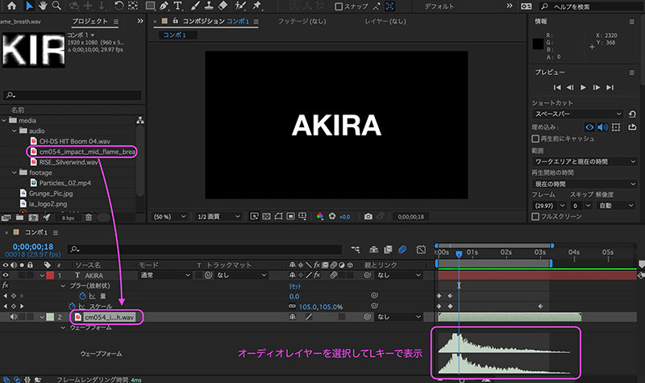Click the snapshot camera icon in viewer
This screenshot has width=645, height=383.
[x=368, y=216]
